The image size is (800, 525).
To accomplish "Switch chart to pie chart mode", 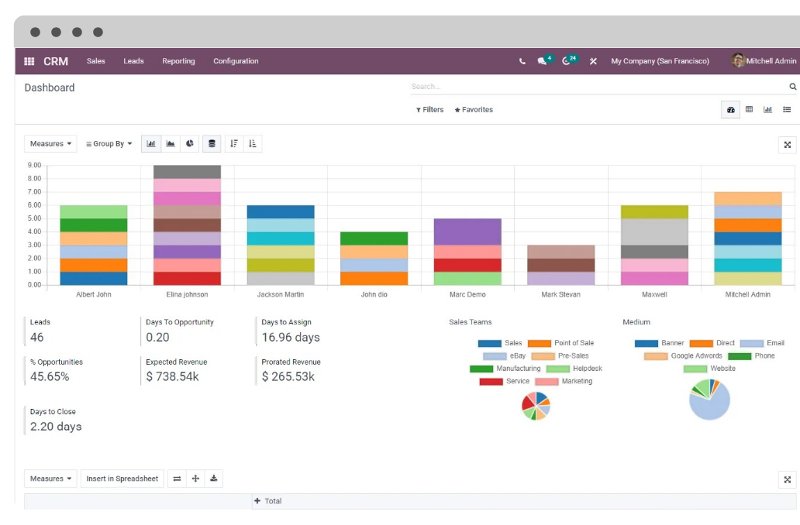I will pos(190,143).
